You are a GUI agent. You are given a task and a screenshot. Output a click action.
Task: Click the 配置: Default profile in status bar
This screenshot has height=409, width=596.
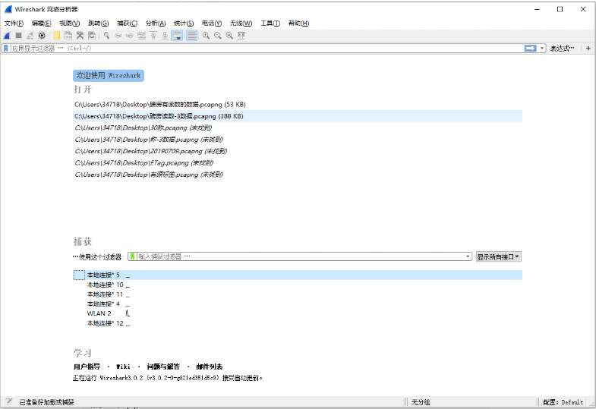point(563,402)
